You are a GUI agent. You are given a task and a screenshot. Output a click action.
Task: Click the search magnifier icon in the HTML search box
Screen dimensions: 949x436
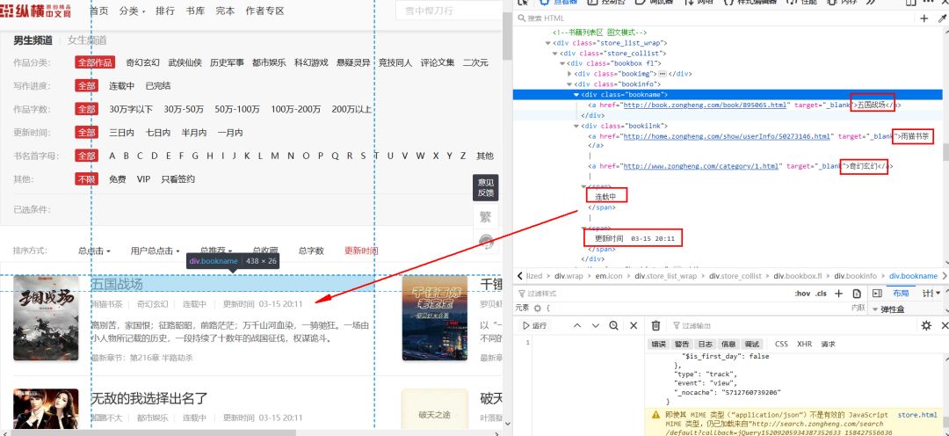click(x=521, y=18)
